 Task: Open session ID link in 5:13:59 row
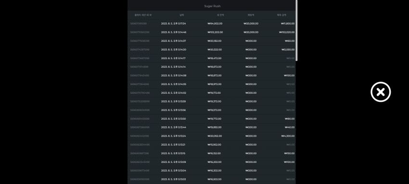[x=140, y=101]
